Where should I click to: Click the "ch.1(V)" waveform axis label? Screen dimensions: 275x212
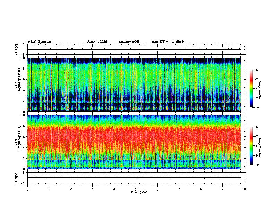(x=17, y=49)
